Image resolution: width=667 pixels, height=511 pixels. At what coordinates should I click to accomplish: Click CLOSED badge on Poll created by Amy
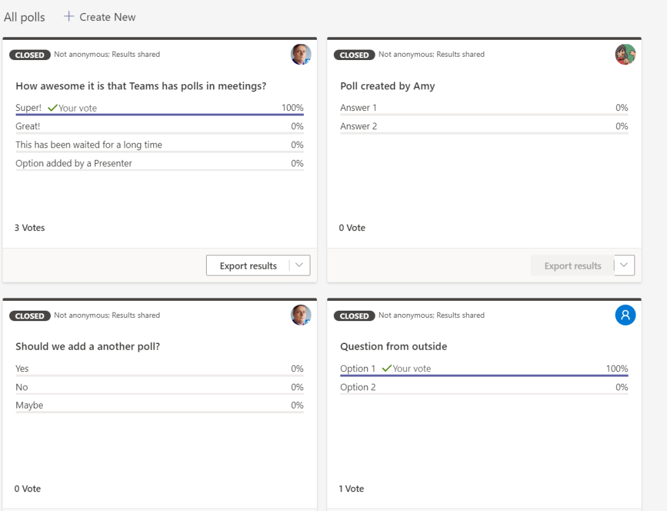(354, 55)
